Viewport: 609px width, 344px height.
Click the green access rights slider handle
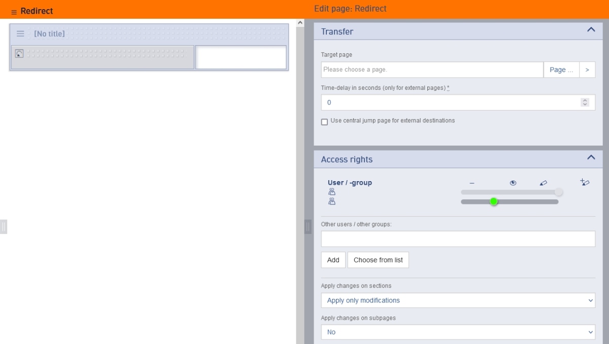click(x=494, y=201)
